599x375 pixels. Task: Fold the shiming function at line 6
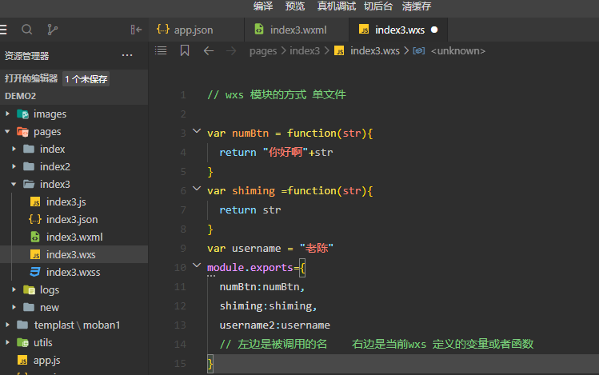click(197, 189)
